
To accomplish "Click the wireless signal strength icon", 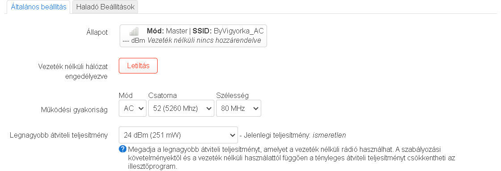I will point(134,31).
